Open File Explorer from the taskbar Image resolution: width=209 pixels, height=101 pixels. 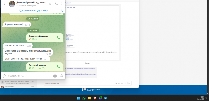coord(89,98)
